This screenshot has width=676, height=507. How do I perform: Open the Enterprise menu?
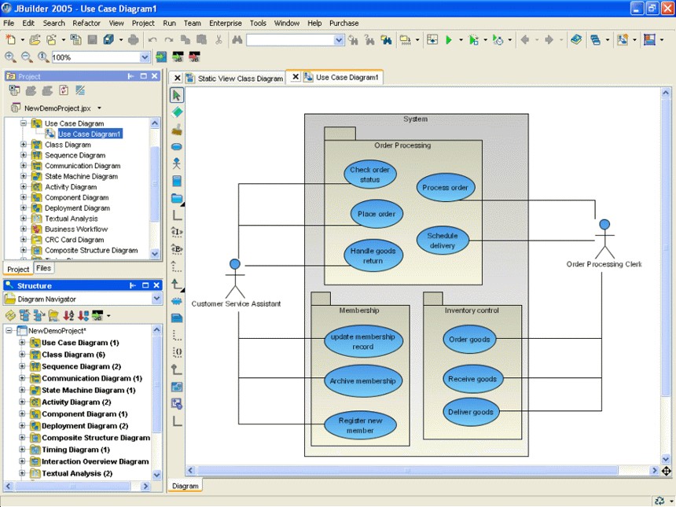click(226, 24)
